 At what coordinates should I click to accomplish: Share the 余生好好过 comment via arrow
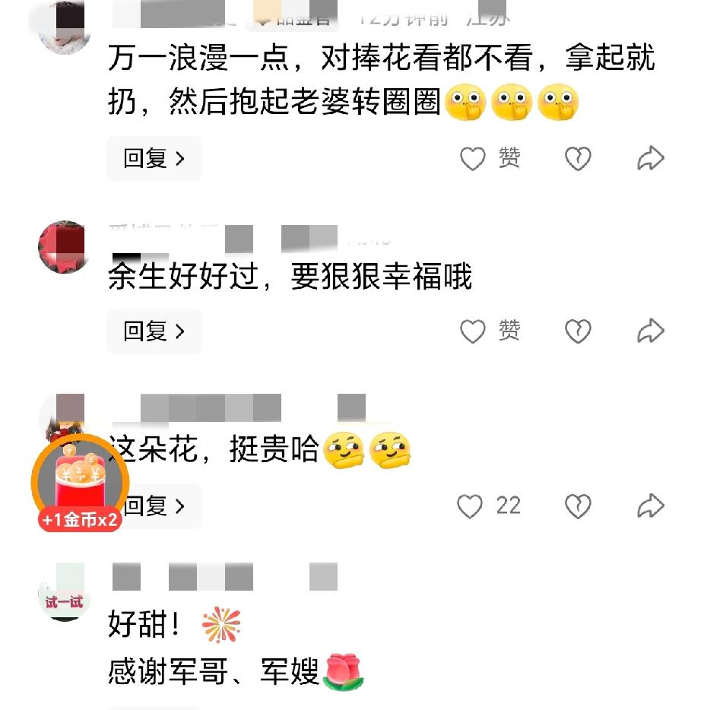point(651,331)
